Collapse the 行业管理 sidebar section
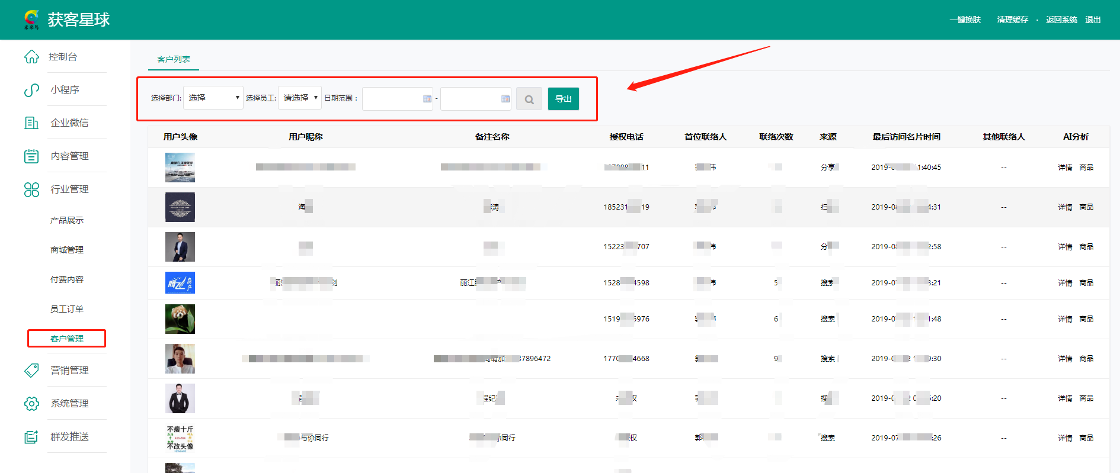This screenshot has height=473, width=1120. coord(69,189)
